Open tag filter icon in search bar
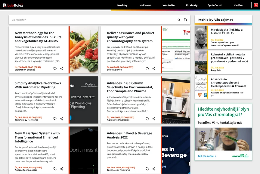260x174 pixels. pos(185,20)
